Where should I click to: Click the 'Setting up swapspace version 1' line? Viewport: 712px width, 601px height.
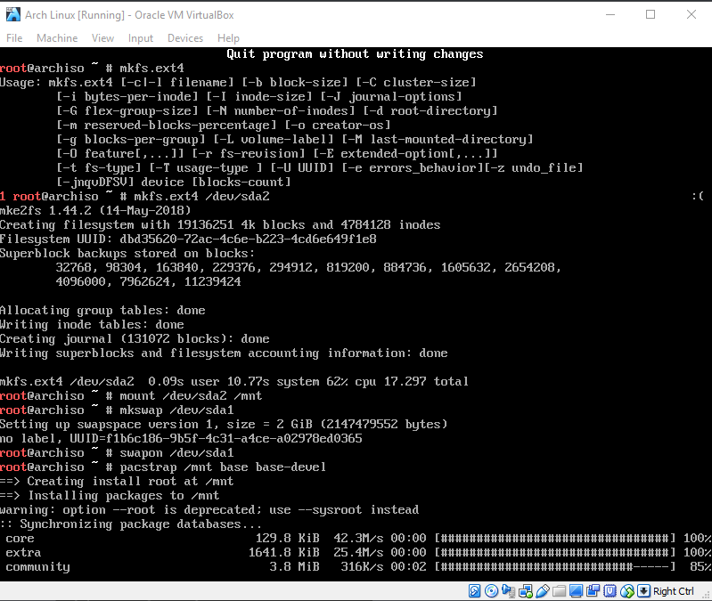click(x=224, y=424)
